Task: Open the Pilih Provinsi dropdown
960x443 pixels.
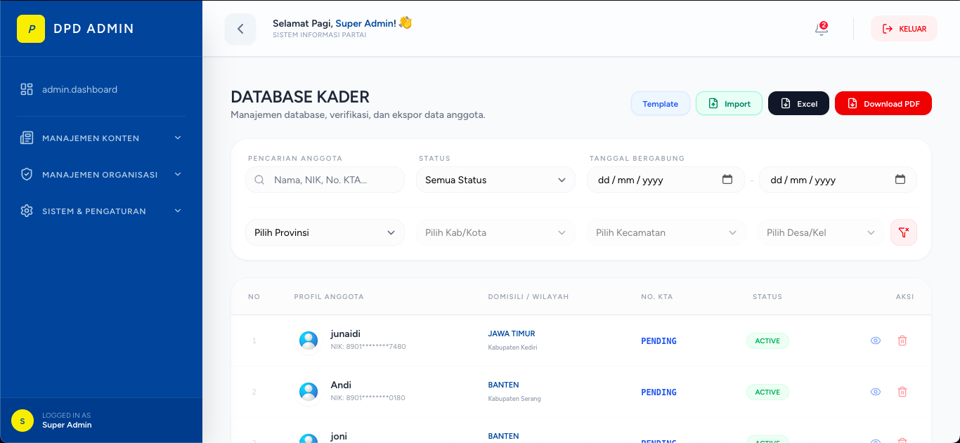Action: pos(325,232)
